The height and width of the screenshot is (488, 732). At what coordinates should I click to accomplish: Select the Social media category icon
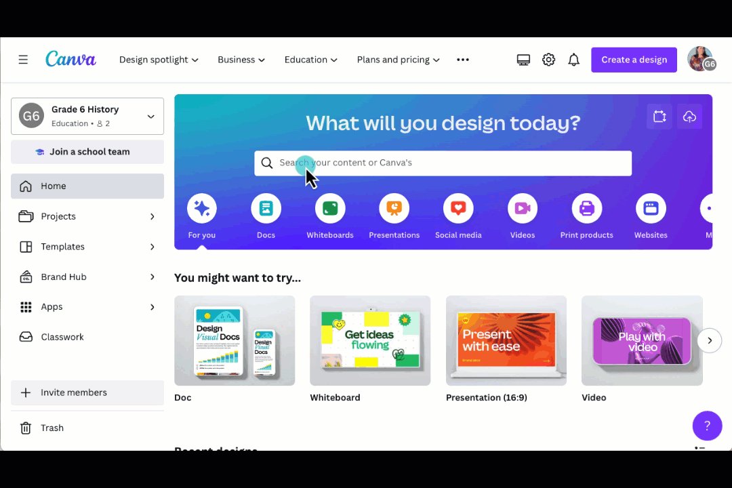(458, 208)
